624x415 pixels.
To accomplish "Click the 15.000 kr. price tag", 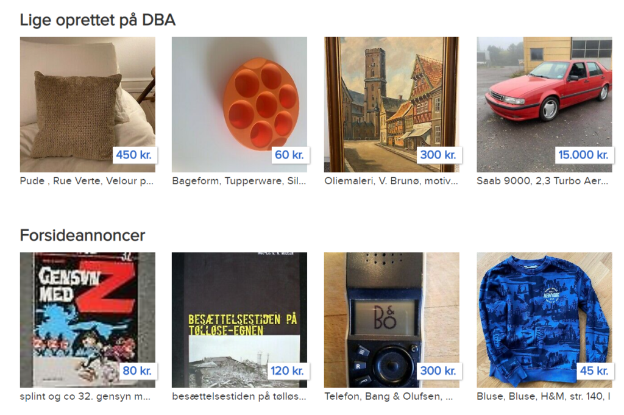I will click(583, 155).
